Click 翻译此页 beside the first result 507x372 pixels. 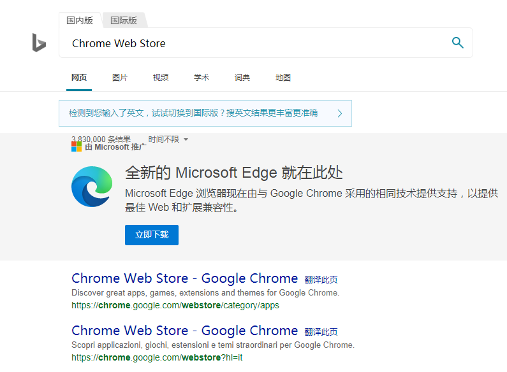click(x=321, y=280)
